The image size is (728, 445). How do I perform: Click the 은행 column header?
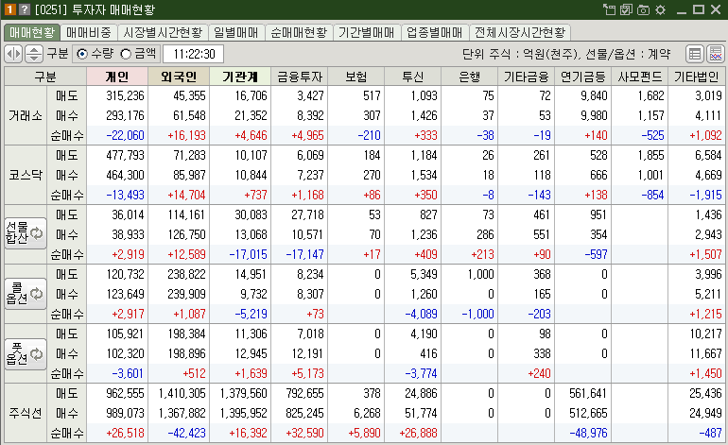click(469, 77)
